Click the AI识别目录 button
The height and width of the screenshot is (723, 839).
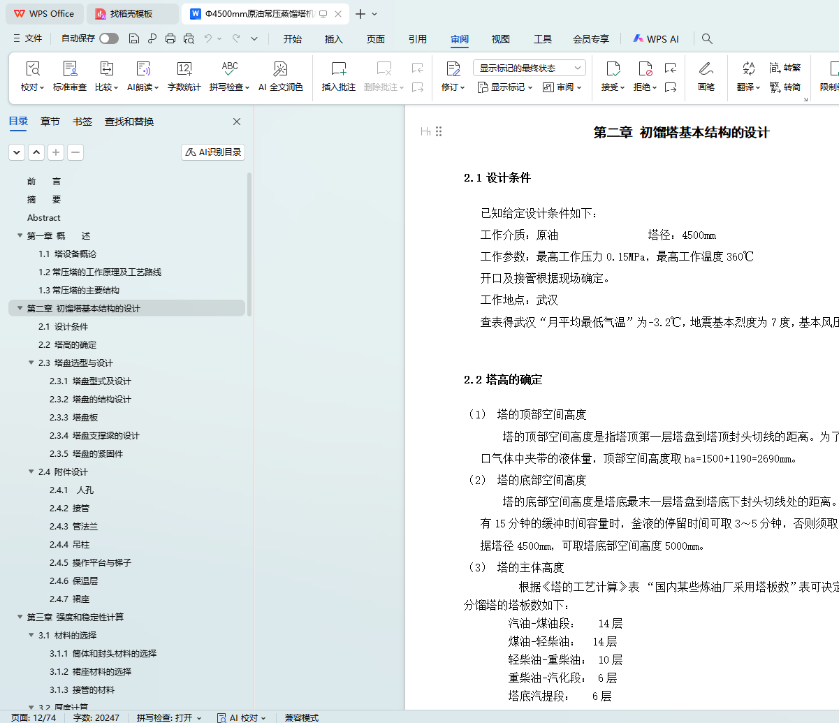click(213, 152)
